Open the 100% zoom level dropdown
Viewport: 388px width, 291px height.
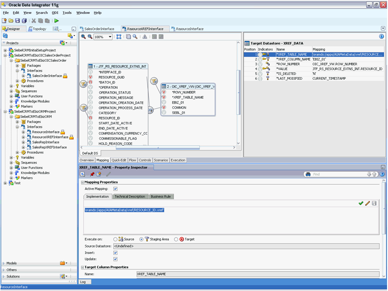(x=110, y=37)
